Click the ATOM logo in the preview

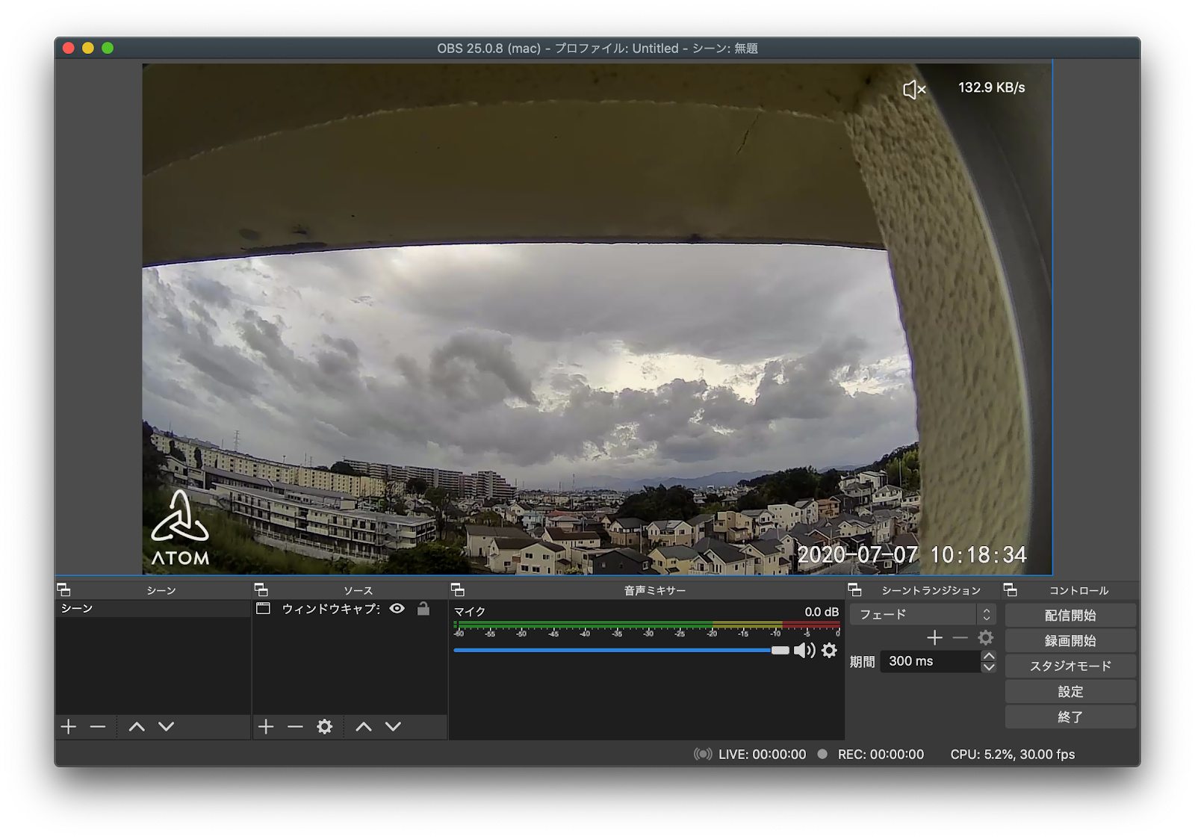pos(180,527)
